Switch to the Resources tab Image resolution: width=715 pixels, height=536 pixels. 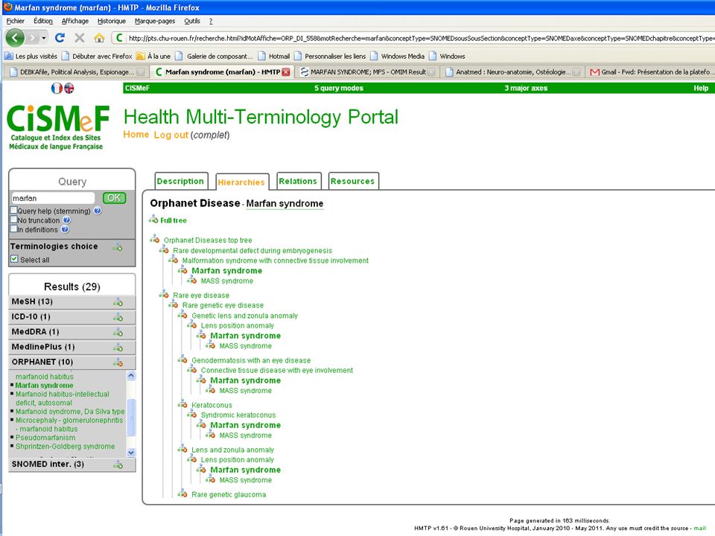pos(352,181)
